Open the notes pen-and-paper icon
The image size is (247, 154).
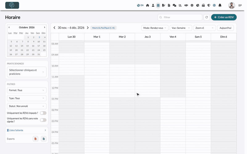tap(164, 5)
